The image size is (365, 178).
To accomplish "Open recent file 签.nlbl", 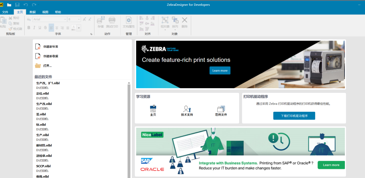I will (41, 114).
